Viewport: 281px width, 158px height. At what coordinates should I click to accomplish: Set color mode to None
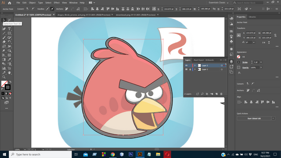[10, 93]
